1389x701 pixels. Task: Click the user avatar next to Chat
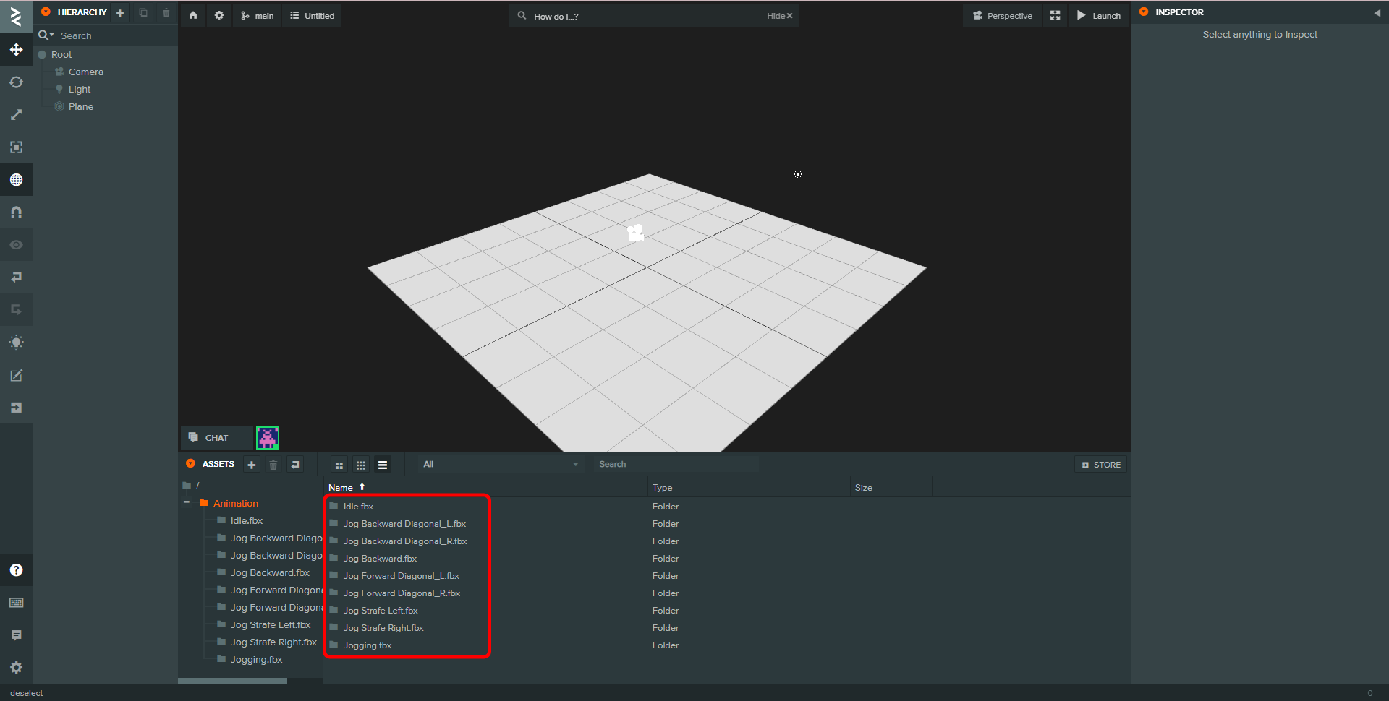click(268, 437)
